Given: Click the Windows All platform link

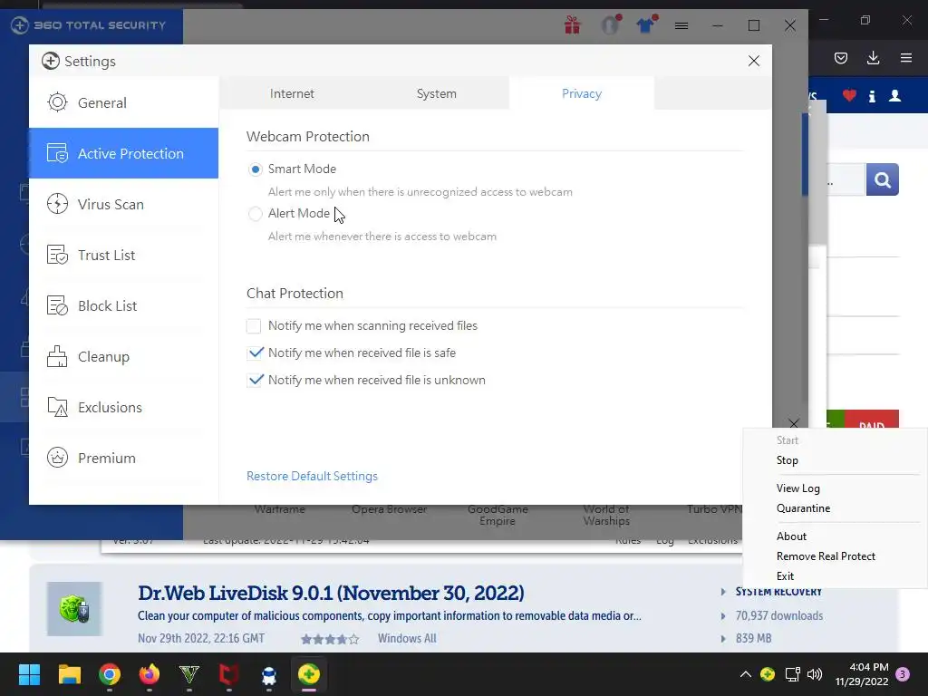Looking at the screenshot, I should pos(407,639).
